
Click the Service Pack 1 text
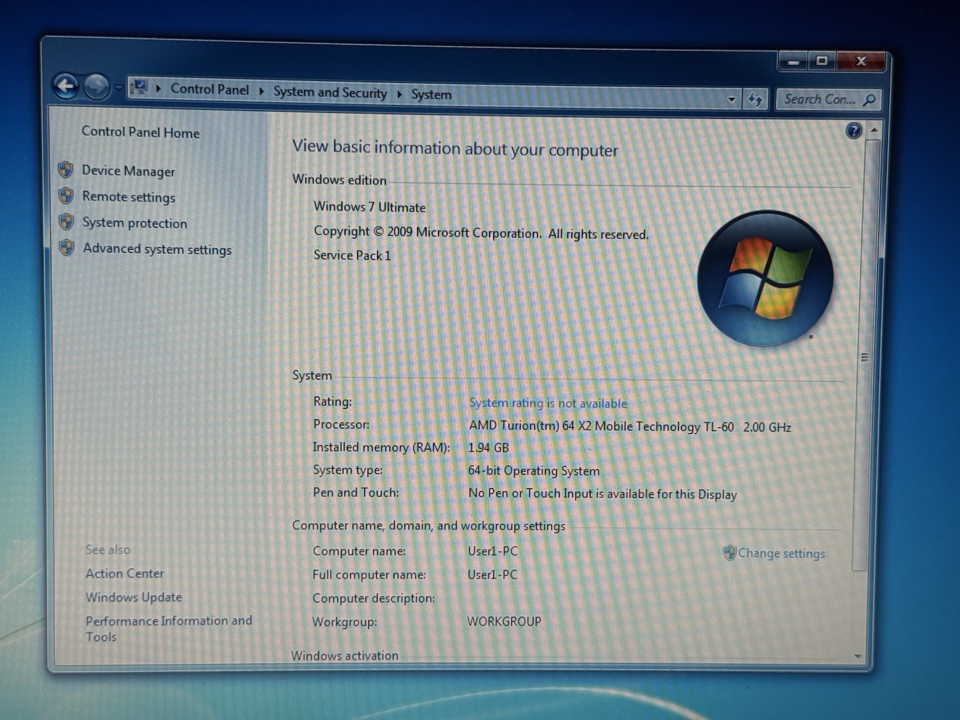[x=352, y=256]
